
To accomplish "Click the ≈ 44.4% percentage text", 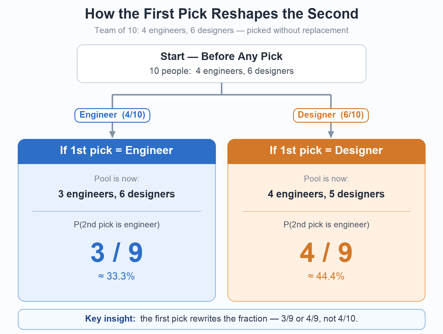I will pyautogui.click(x=326, y=276).
